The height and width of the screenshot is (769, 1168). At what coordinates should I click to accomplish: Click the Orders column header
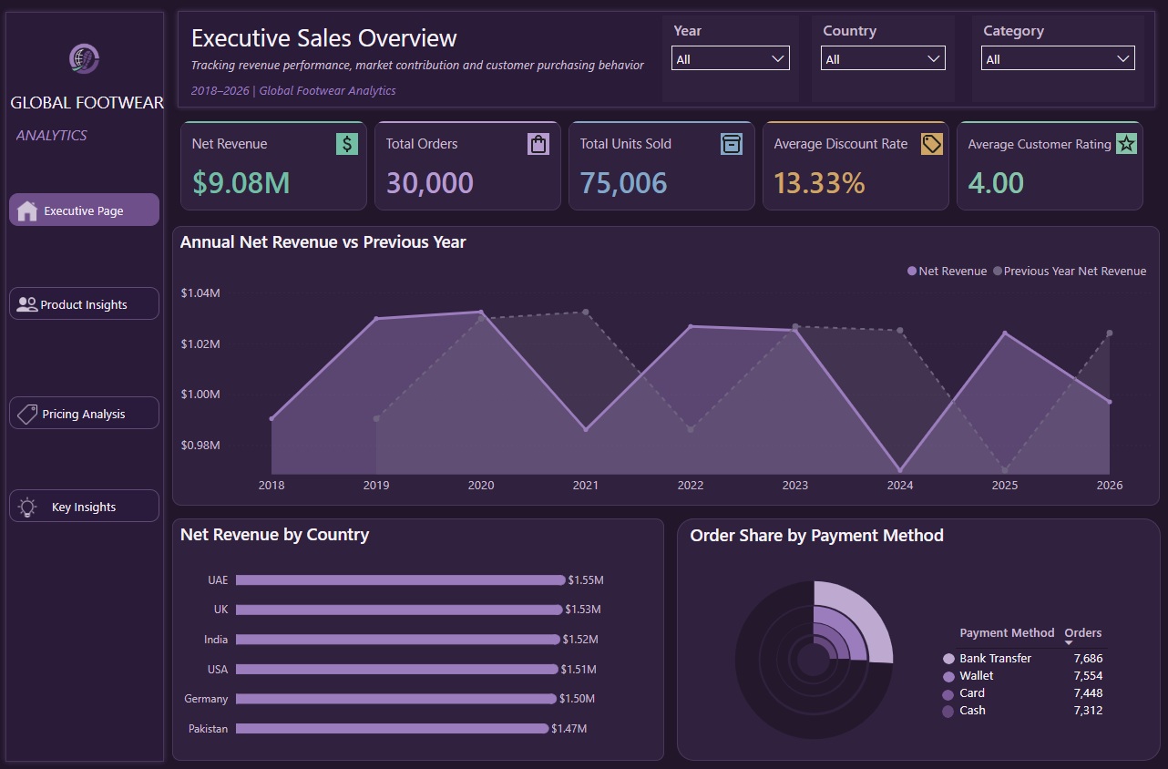[1082, 633]
